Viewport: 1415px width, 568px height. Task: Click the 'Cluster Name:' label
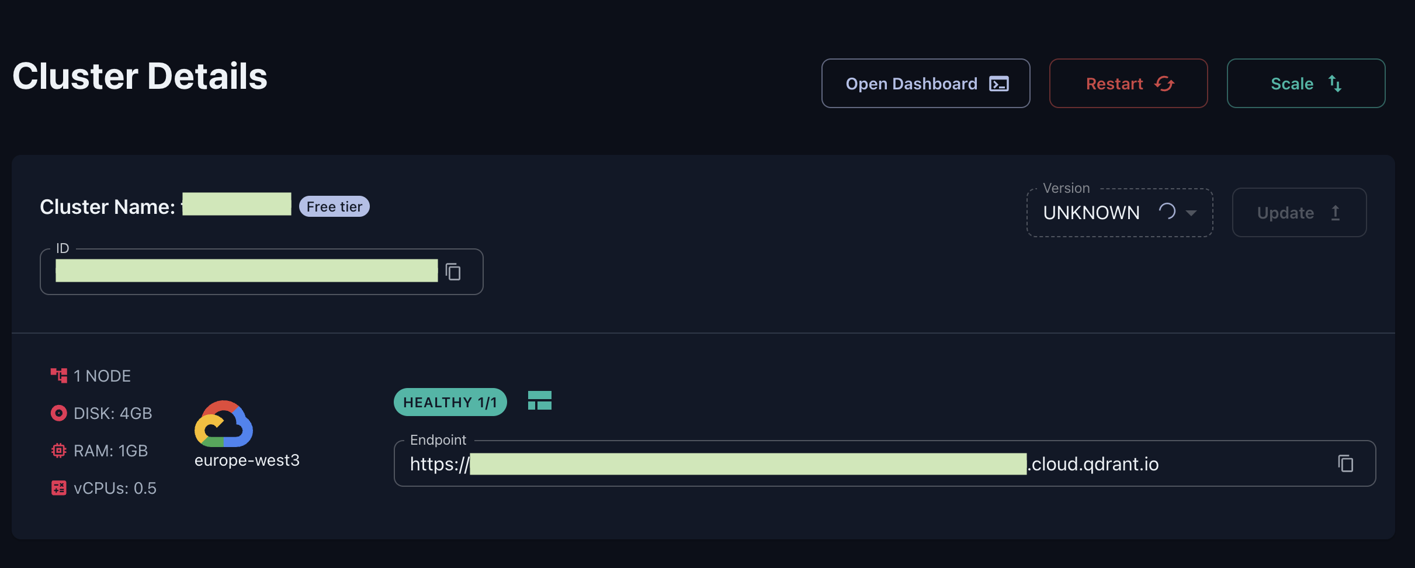pyautogui.click(x=107, y=207)
